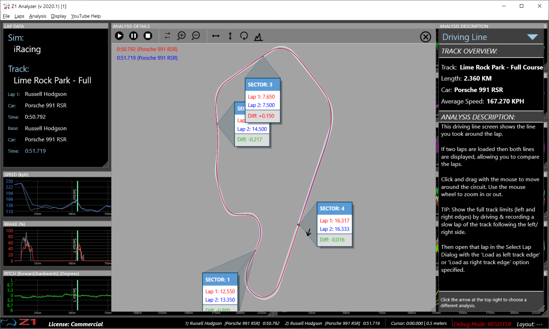The height and width of the screenshot is (329, 549).
Task: Click the Debug Mode: REGISTER status text
Action: [x=482, y=324]
